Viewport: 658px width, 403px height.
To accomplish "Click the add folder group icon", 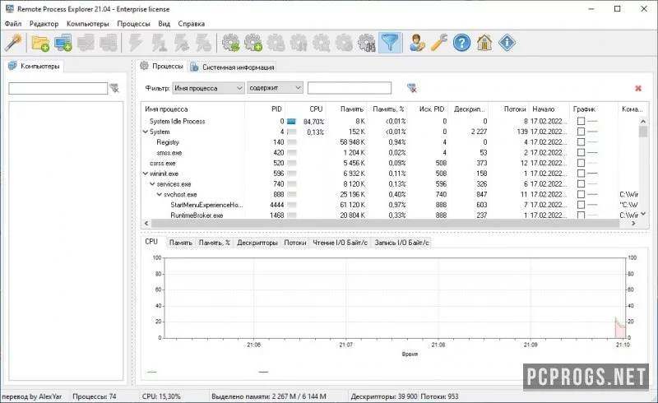I will point(40,43).
